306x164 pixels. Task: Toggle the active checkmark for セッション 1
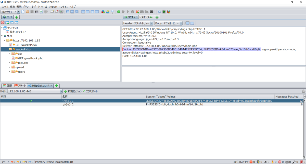point(31,101)
